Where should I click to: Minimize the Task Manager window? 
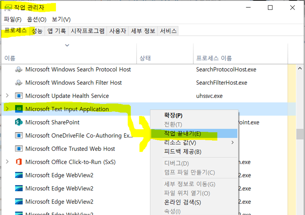coord(248,7)
